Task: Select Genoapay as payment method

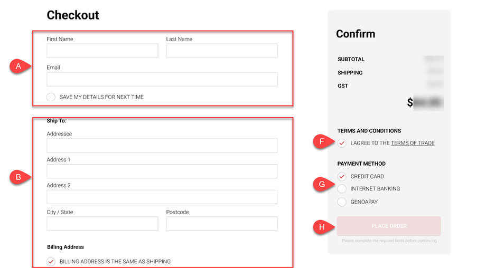Action: pyautogui.click(x=342, y=202)
